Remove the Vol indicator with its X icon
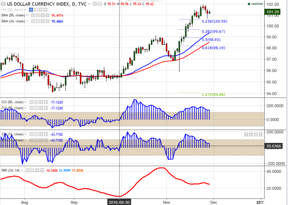 pos(45,10)
